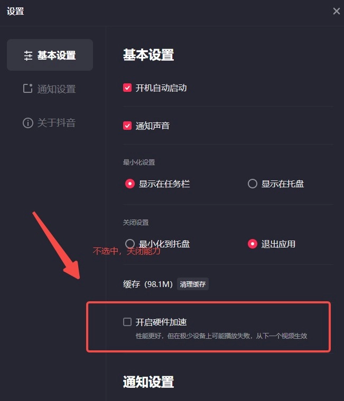344x401 pixels.
Task: Pick the 退出应用 radio button
Action: [x=252, y=244]
